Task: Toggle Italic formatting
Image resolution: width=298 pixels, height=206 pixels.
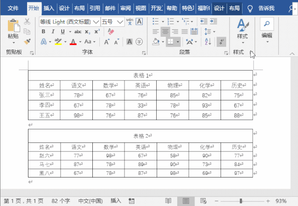Action: coord(53,31)
